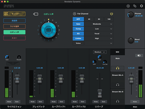Image resolution: width=145 pixels, height=109 pixels.
Task: Select the Main mix entry
Action: tap(118, 58)
